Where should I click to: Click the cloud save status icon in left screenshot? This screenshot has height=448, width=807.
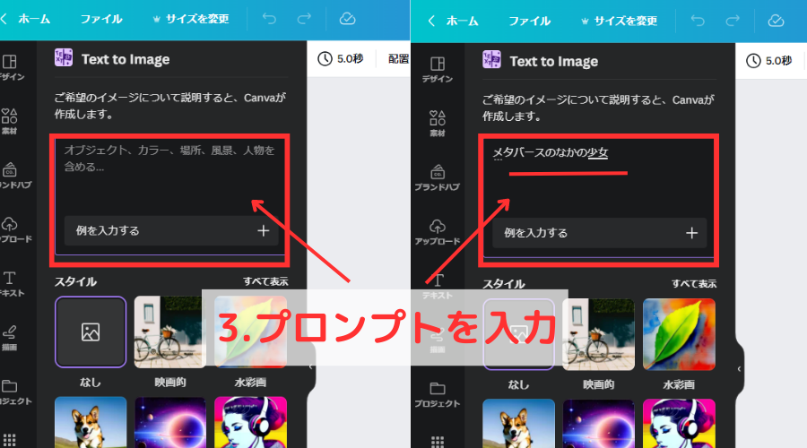(347, 19)
